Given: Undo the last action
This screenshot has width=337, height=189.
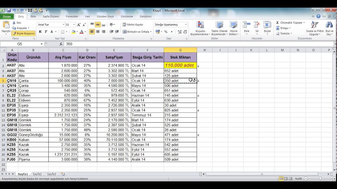Looking at the screenshot, I should (x=14, y=10).
